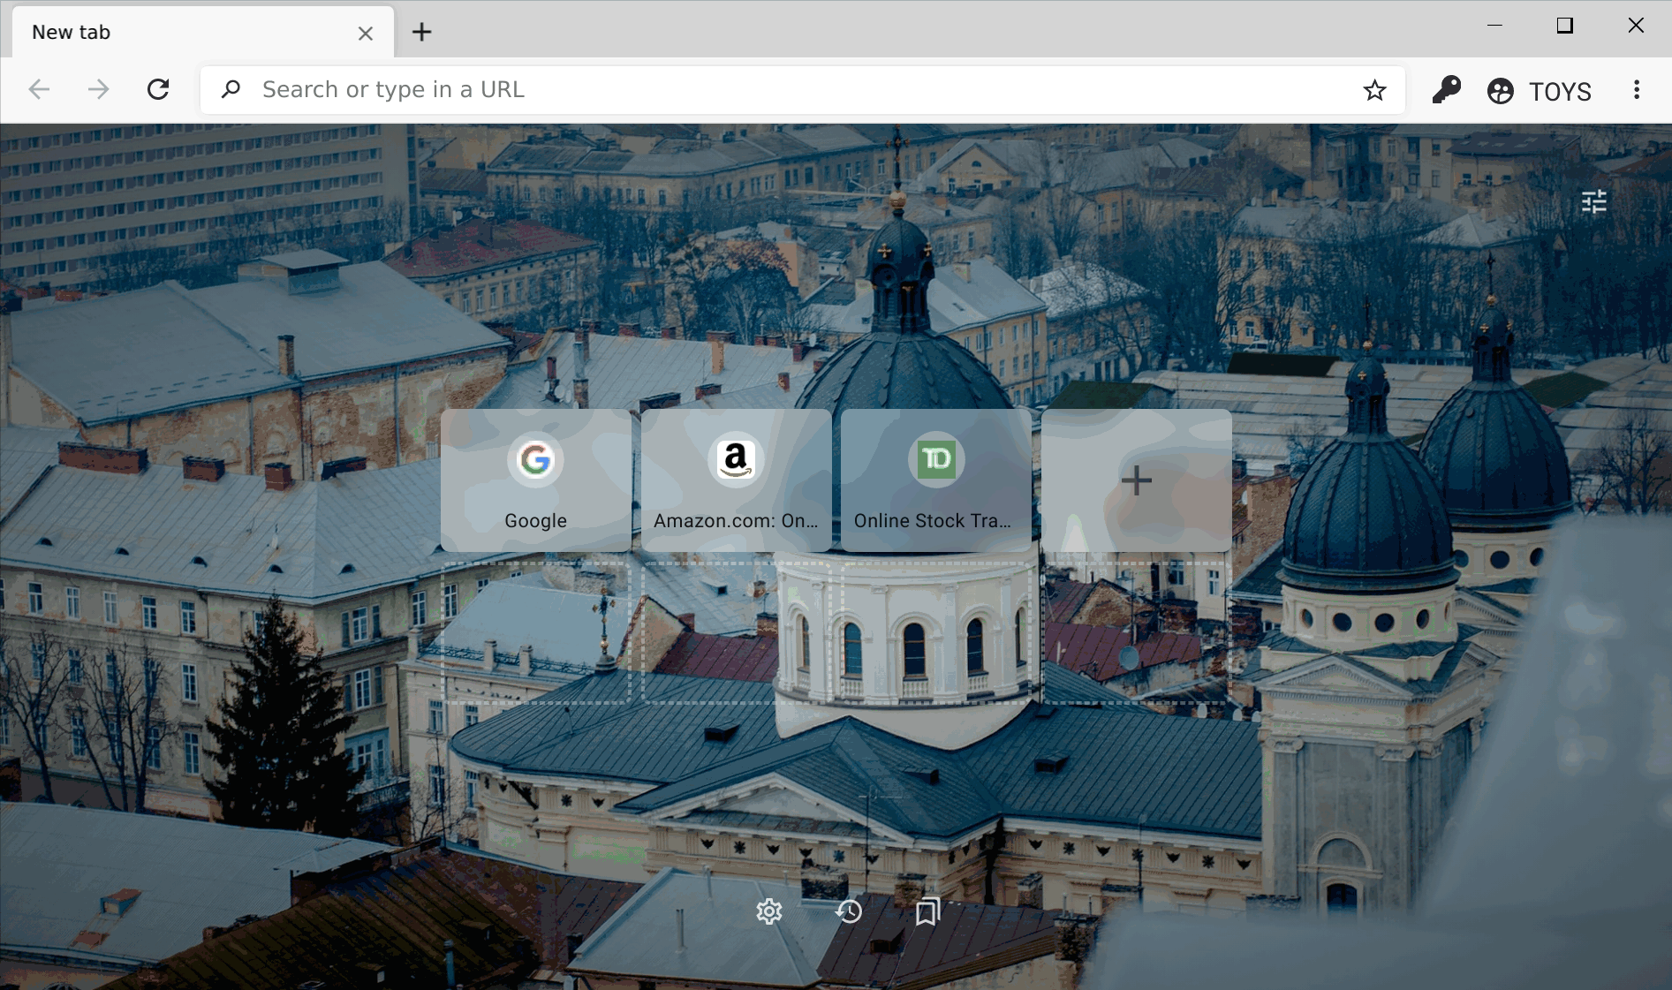The width and height of the screenshot is (1672, 990).
Task: Open the Google shortcut tile
Action: pos(535,480)
